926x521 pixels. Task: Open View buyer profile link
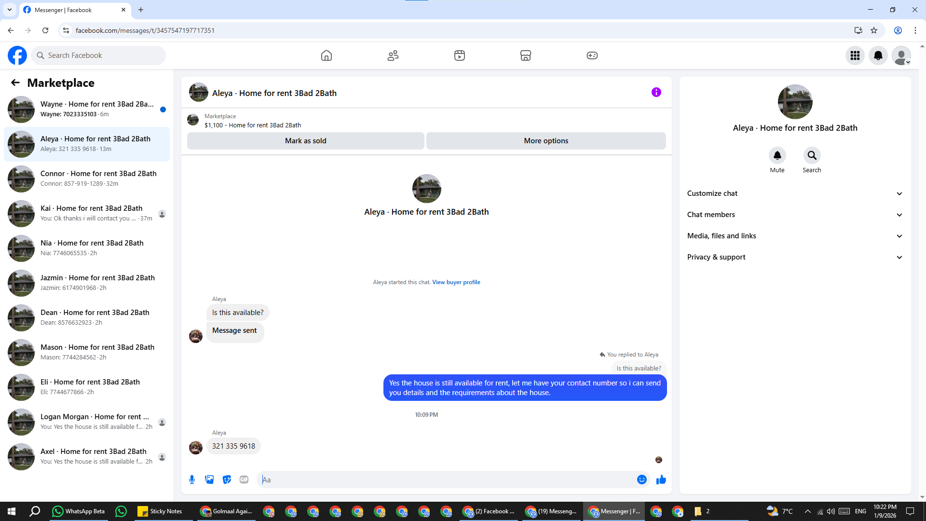456,282
